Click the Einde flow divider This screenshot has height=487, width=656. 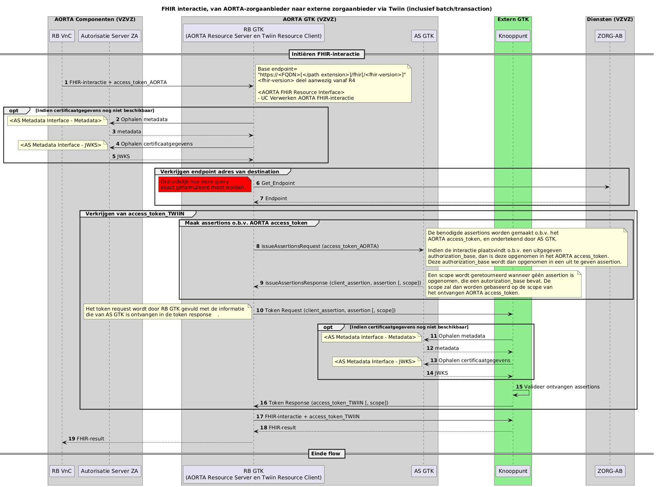(x=326, y=453)
